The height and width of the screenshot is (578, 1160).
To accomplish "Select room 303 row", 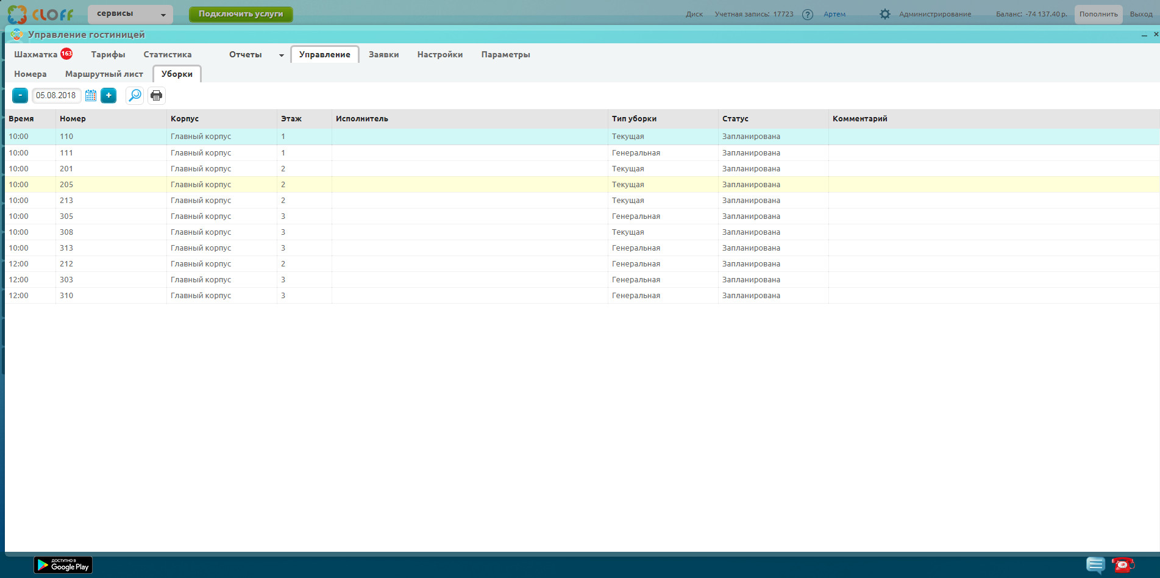I will coord(582,280).
